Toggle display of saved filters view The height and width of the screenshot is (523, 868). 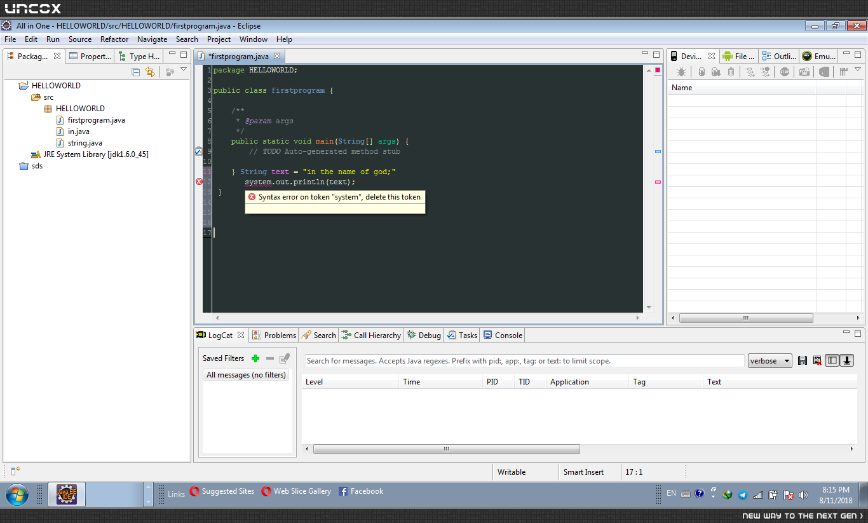click(x=832, y=360)
